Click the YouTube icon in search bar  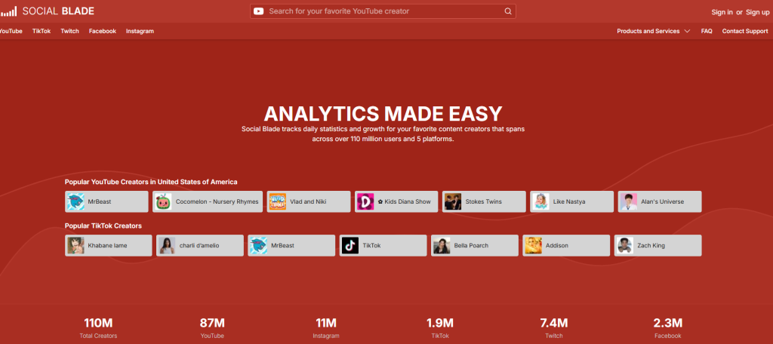[259, 11]
